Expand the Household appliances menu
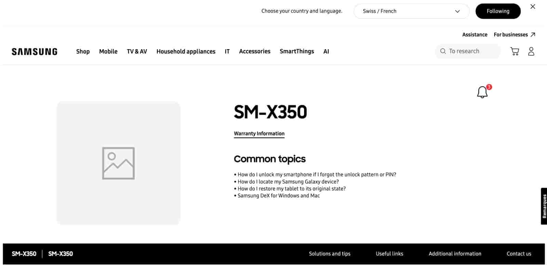 point(186,52)
